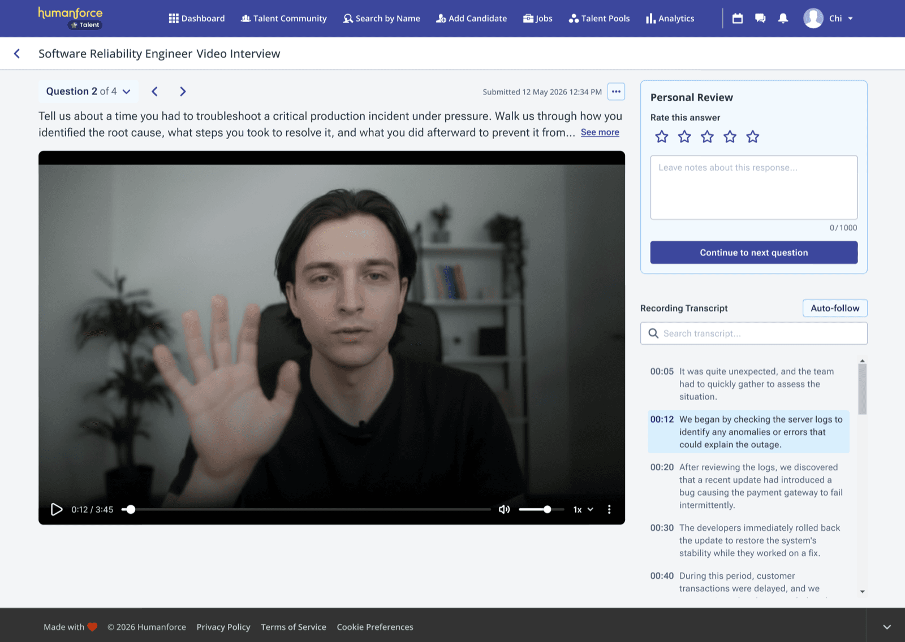Screen dimensions: 905x642
Task: Open the Analytics section
Action: point(670,18)
